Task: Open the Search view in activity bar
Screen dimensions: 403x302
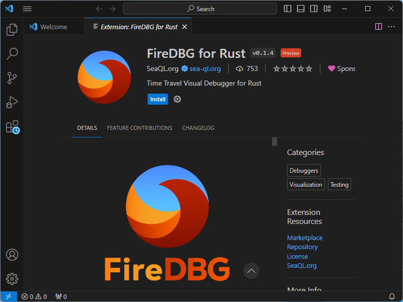Action: click(x=12, y=54)
